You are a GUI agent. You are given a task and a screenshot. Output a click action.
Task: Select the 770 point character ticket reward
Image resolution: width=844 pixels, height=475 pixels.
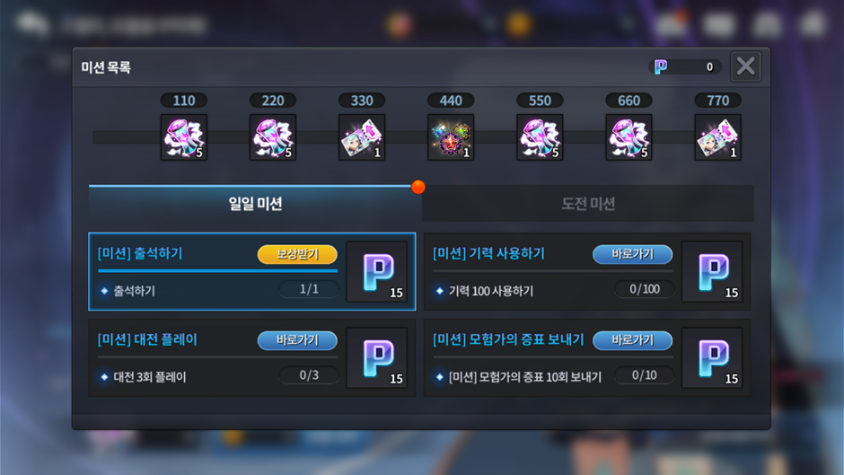point(718,137)
